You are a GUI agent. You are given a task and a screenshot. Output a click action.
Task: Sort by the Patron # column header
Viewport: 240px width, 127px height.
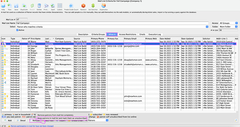point(25,39)
